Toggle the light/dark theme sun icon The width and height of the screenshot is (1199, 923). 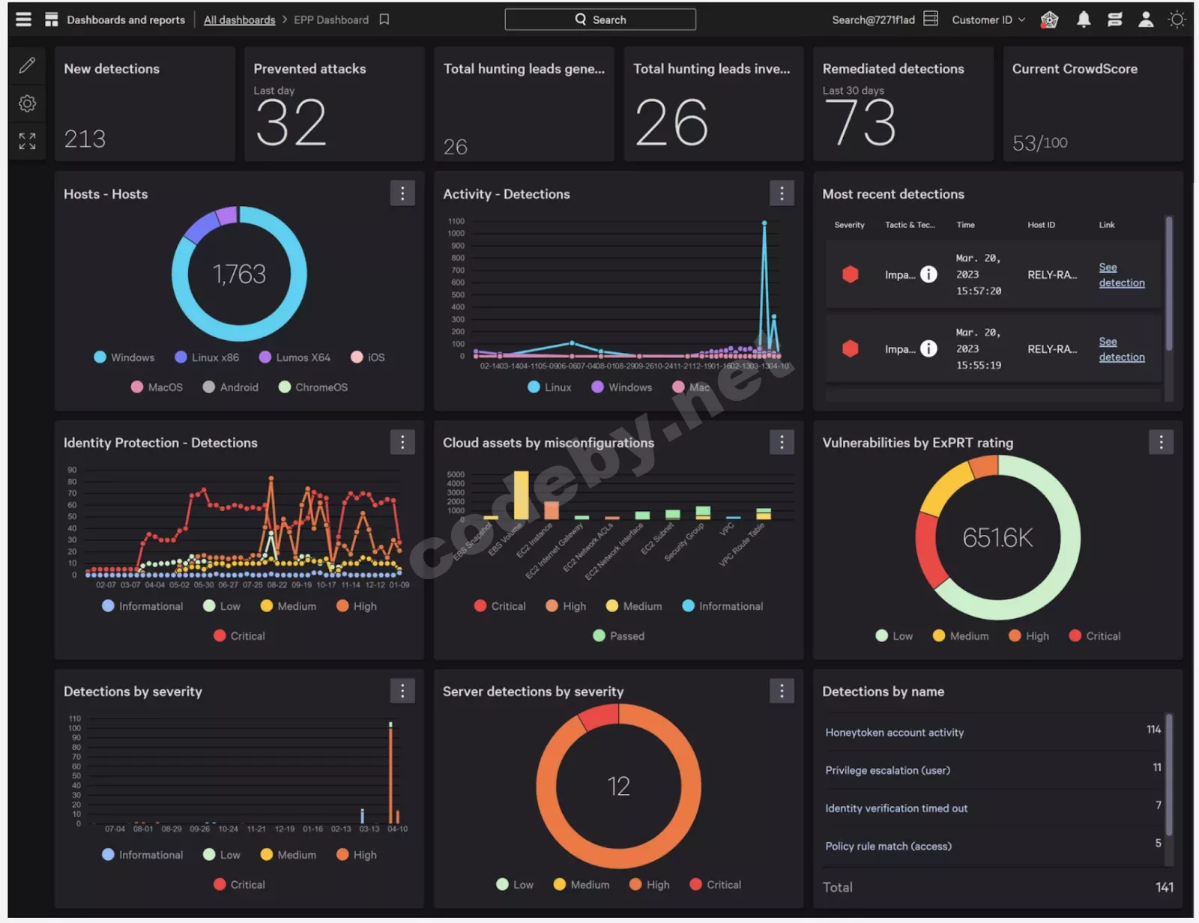(1177, 19)
